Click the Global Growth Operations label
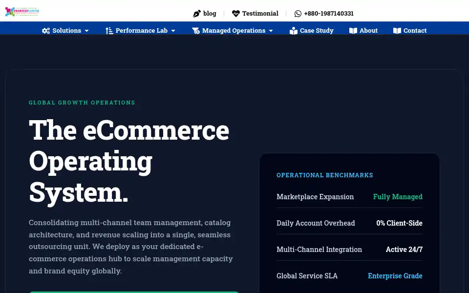 pyautogui.click(x=82, y=103)
